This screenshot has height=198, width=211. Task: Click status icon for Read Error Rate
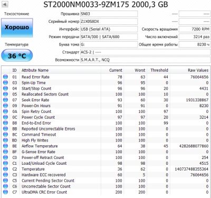click(6, 77)
